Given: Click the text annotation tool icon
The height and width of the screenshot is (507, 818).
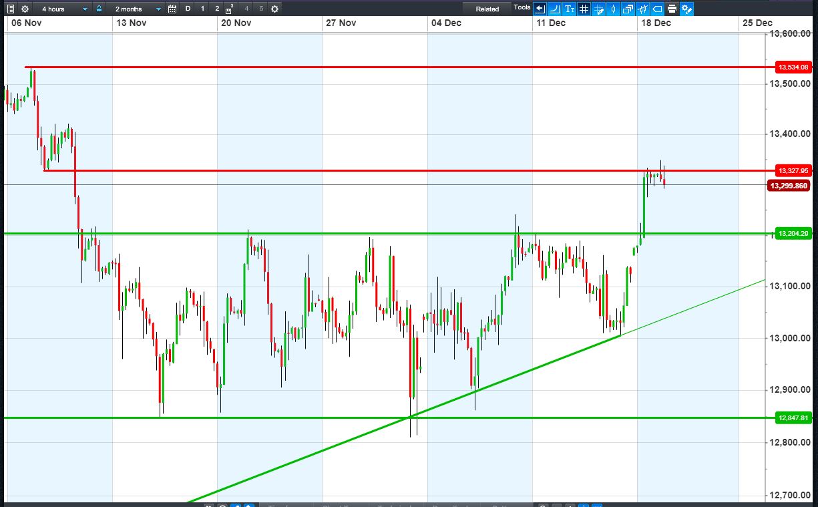Looking at the screenshot, I should click(569, 9).
